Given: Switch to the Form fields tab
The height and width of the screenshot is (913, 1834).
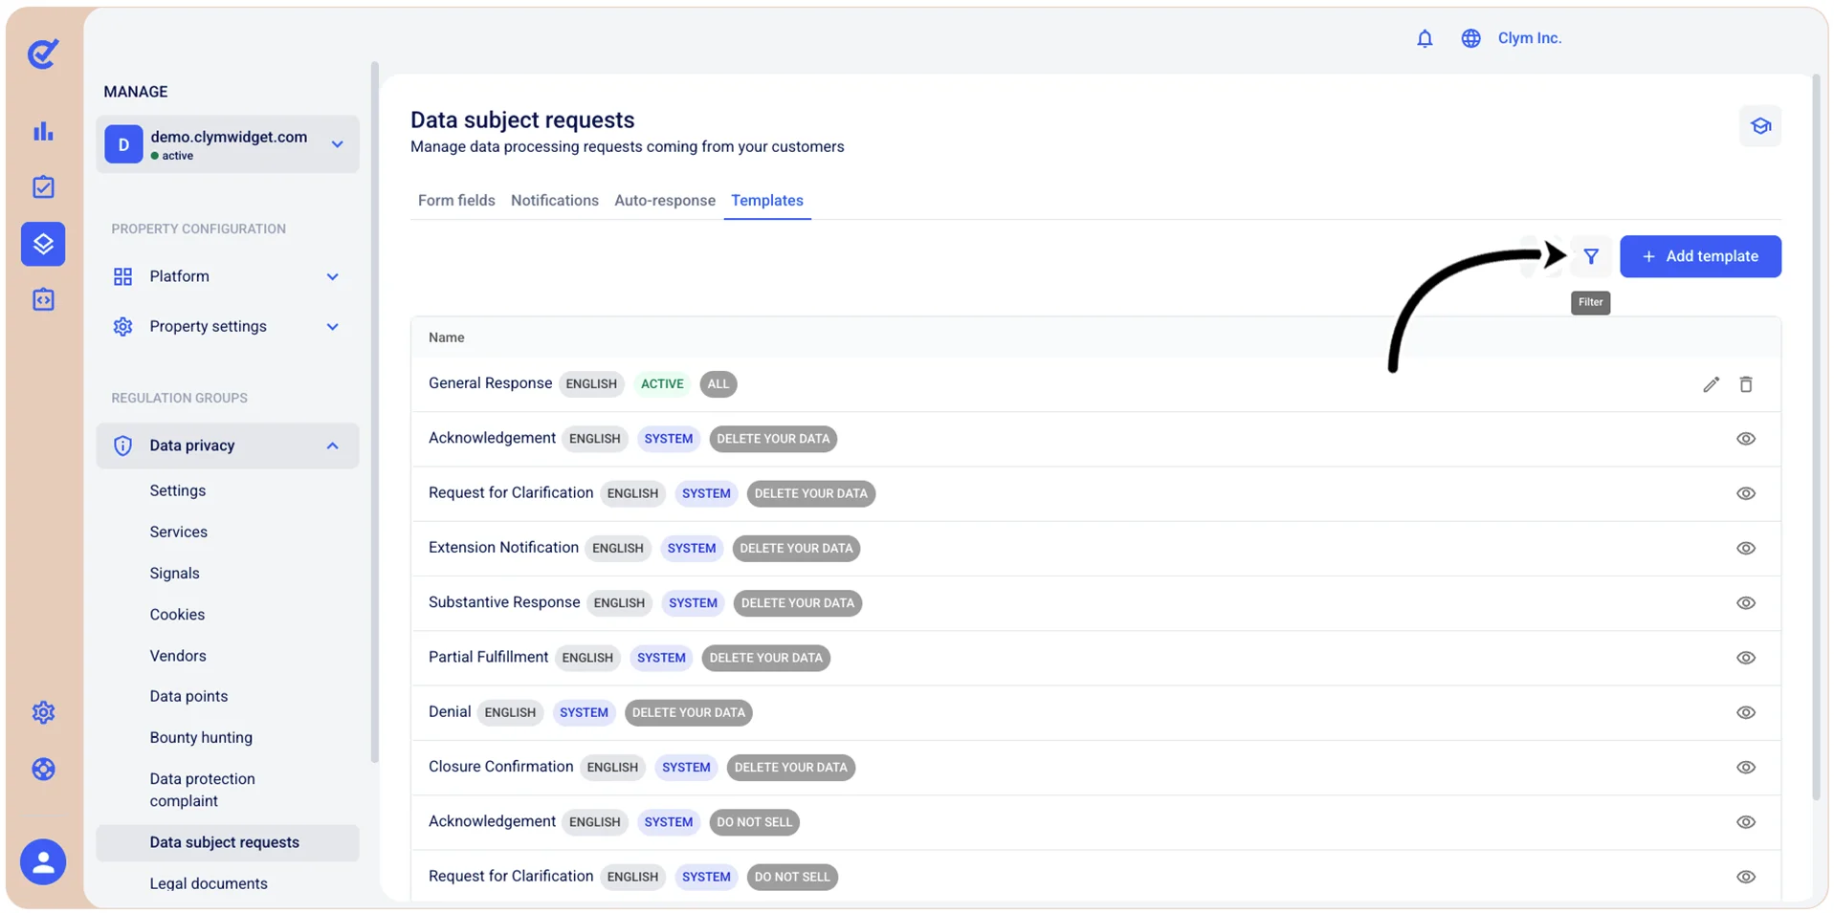Looking at the screenshot, I should [x=456, y=201].
